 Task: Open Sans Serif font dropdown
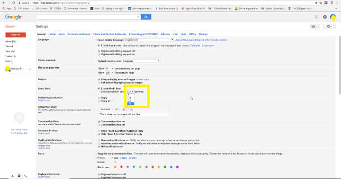(x=107, y=110)
